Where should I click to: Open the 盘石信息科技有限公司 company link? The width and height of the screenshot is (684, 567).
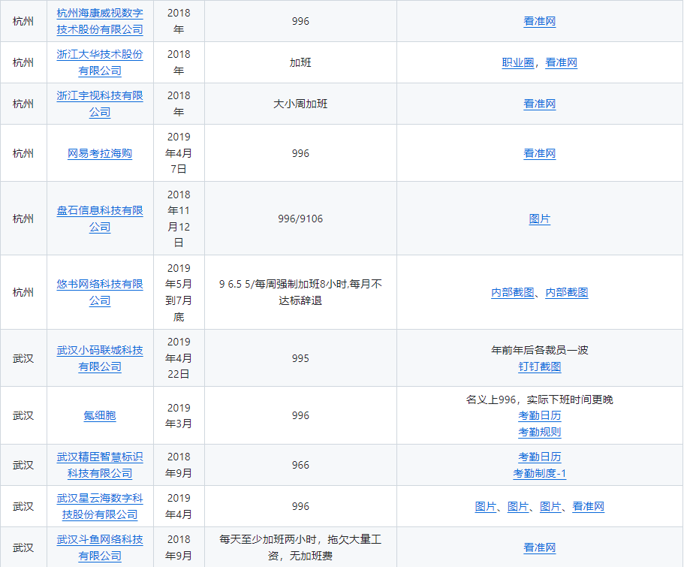tap(100, 219)
